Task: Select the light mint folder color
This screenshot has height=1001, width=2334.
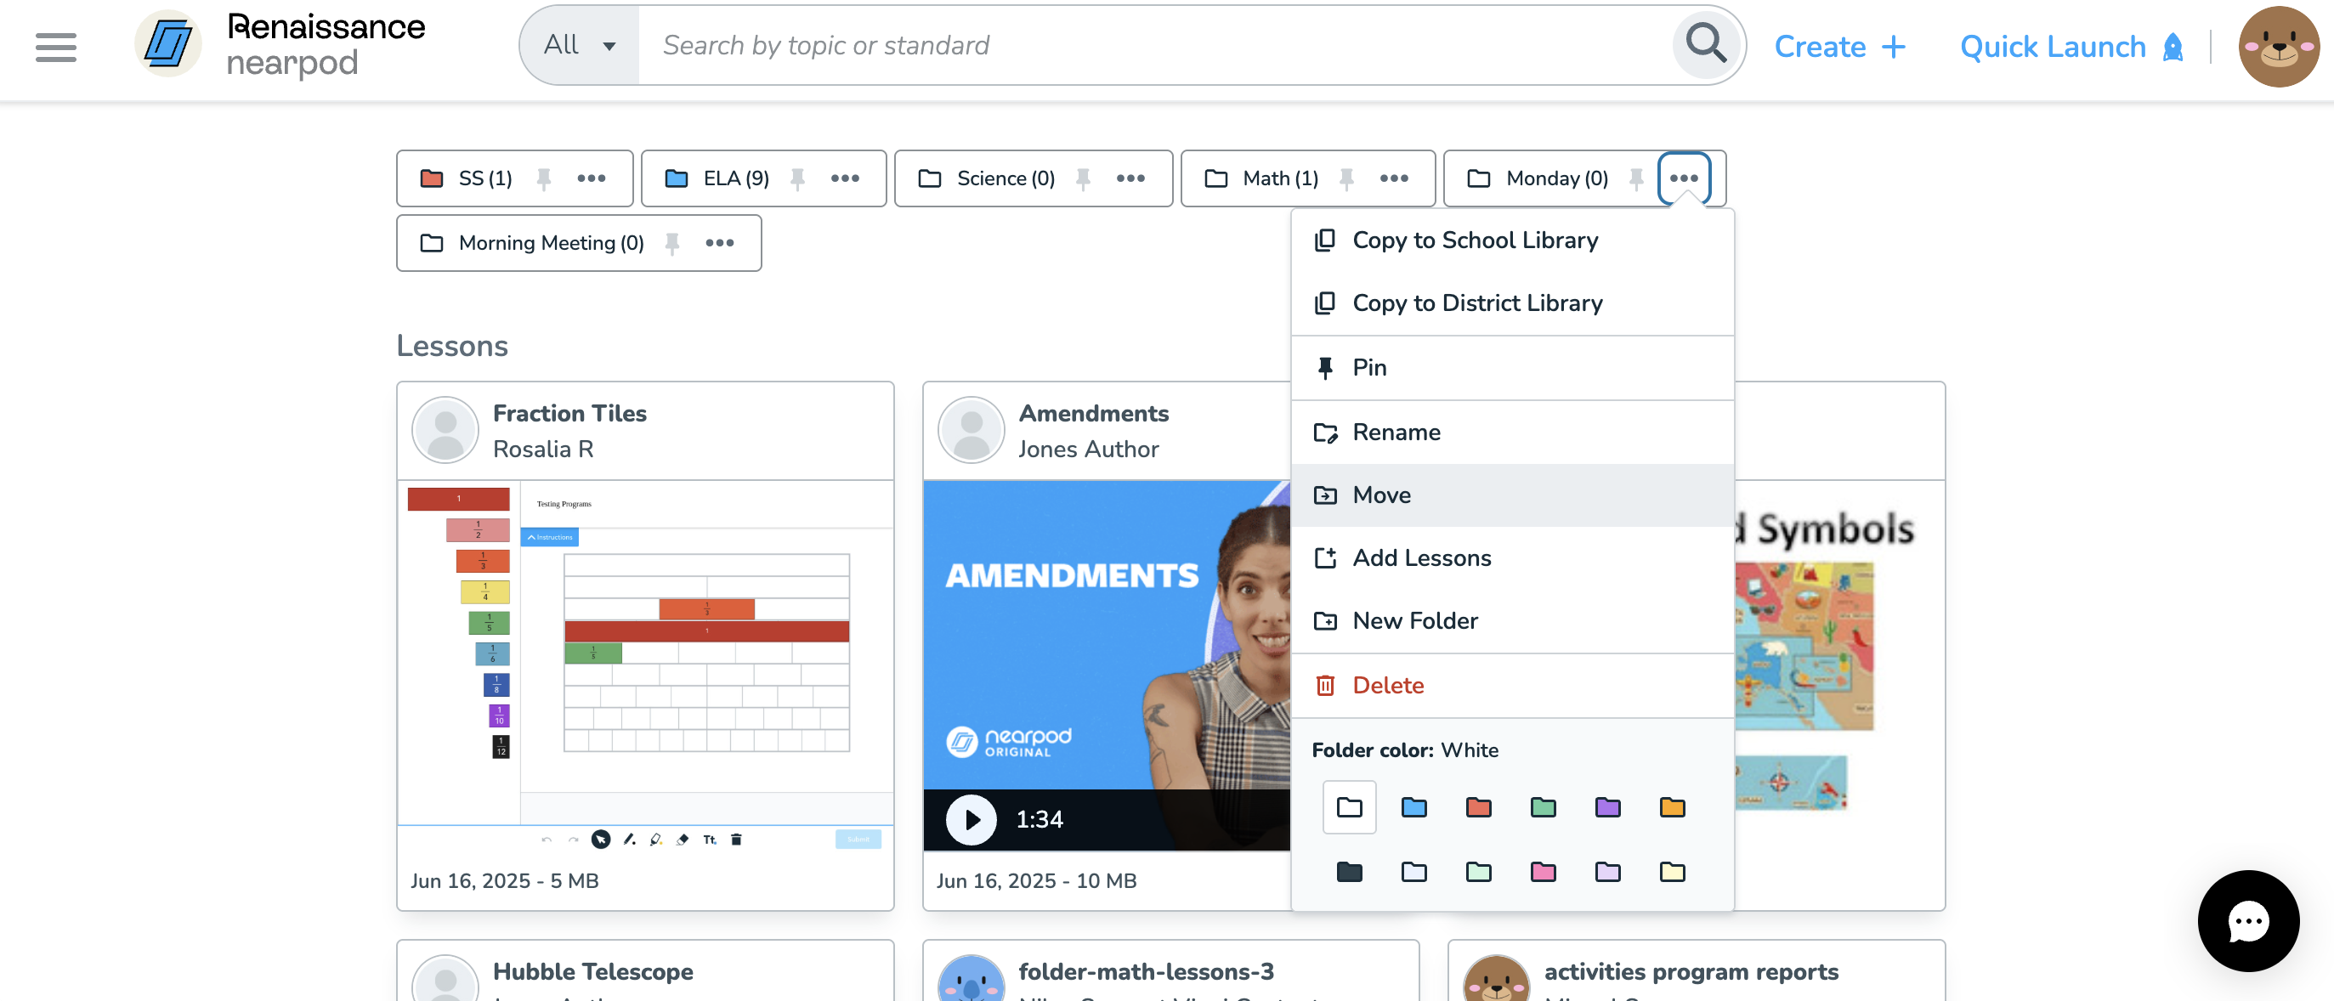Action: click(x=1478, y=872)
